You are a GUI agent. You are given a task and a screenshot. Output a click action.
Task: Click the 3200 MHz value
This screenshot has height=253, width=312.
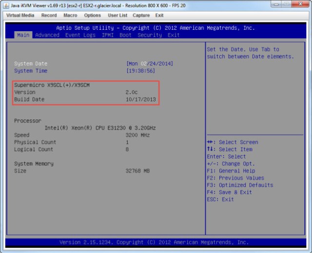pyautogui.click(x=137, y=135)
